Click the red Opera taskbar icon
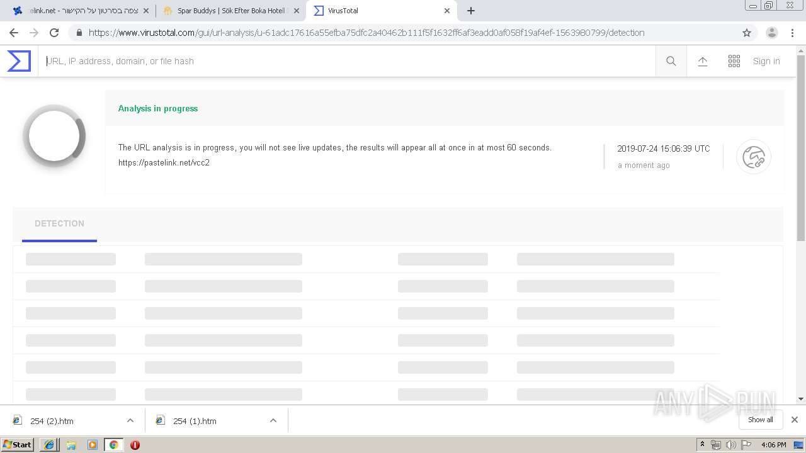The height and width of the screenshot is (453, 806). (135, 445)
